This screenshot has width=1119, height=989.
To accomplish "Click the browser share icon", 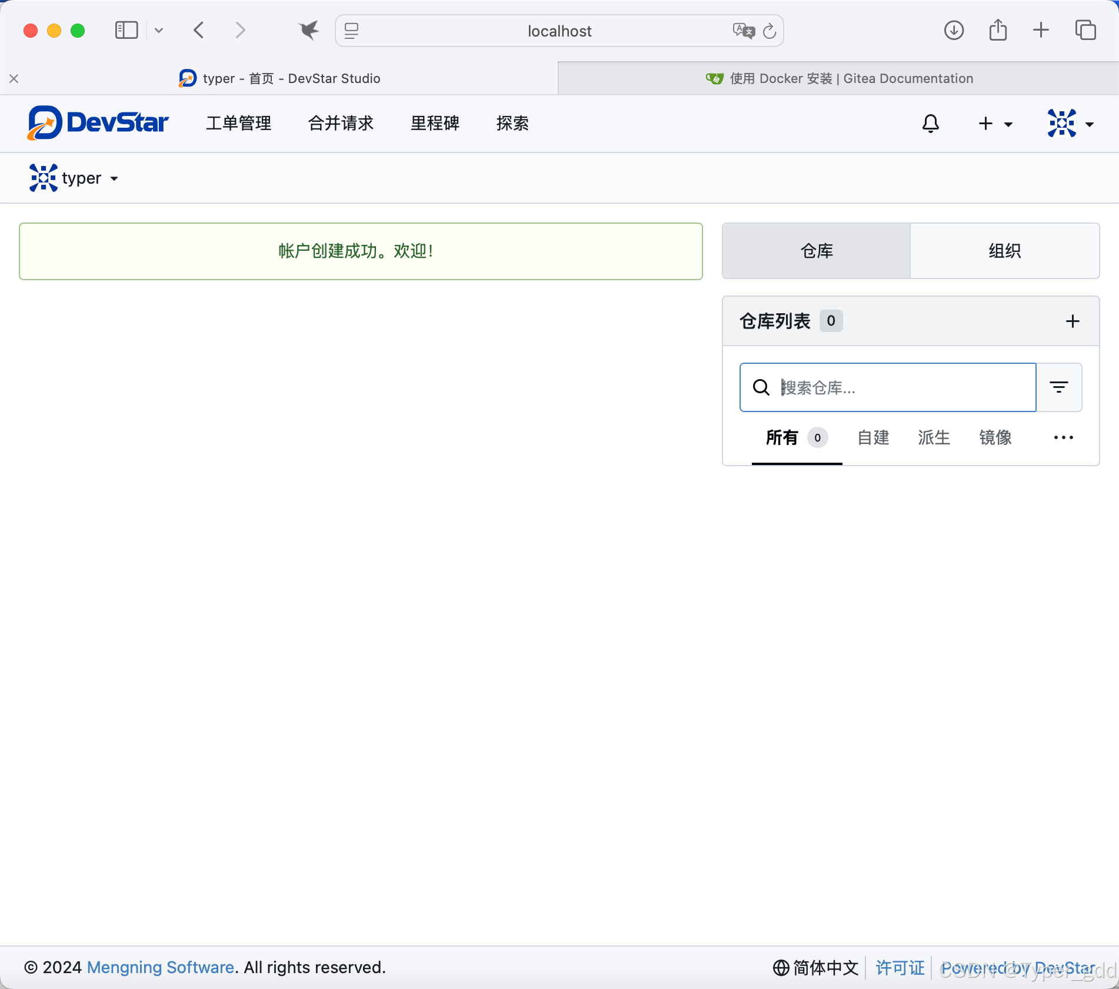I will pyautogui.click(x=997, y=30).
